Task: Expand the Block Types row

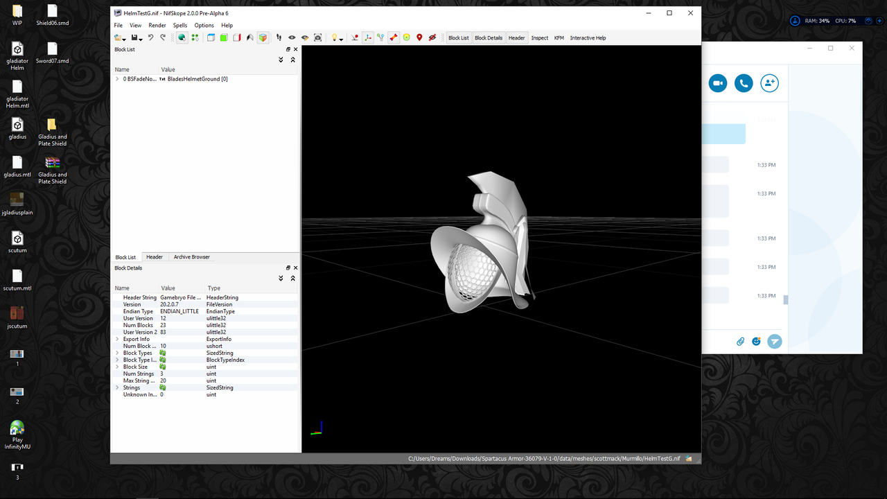Action: [117, 353]
